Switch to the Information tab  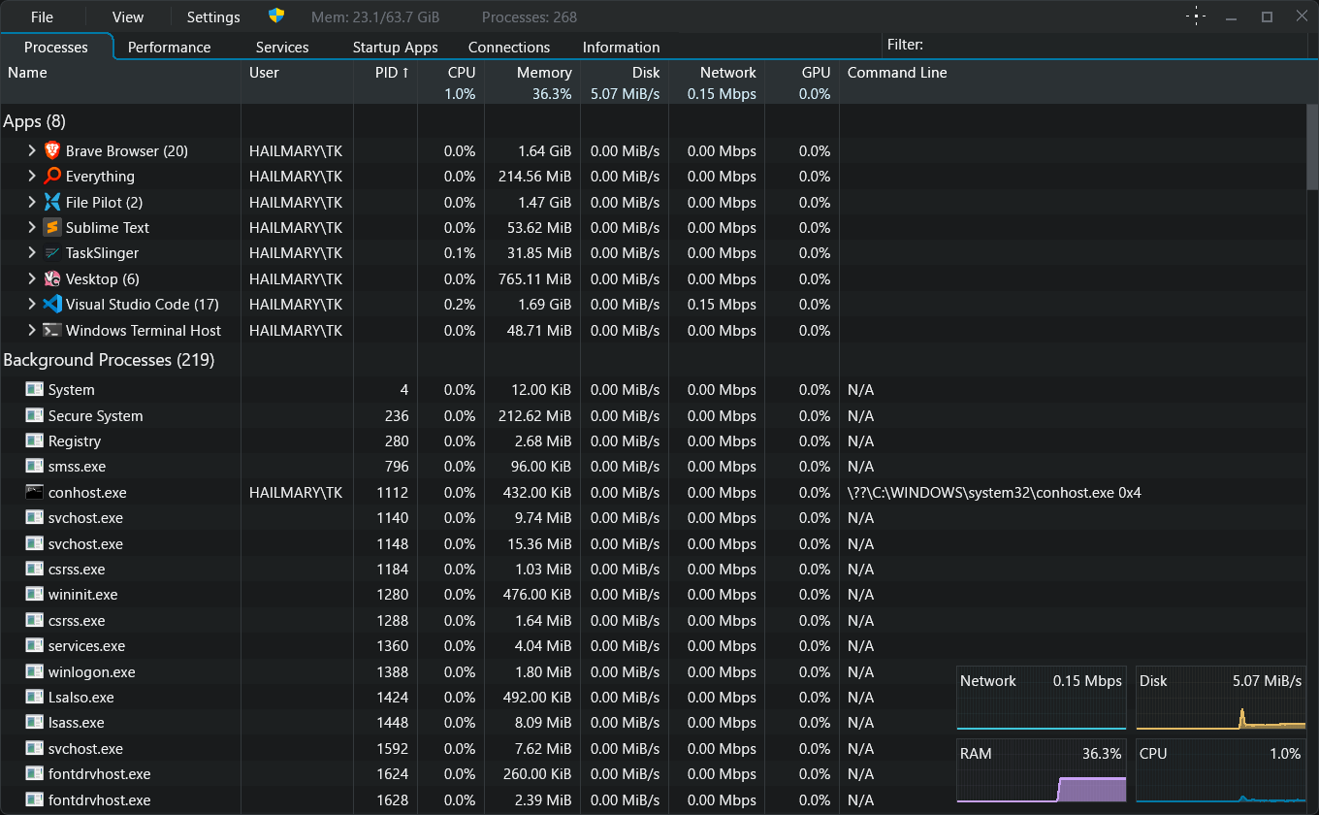[x=622, y=47]
